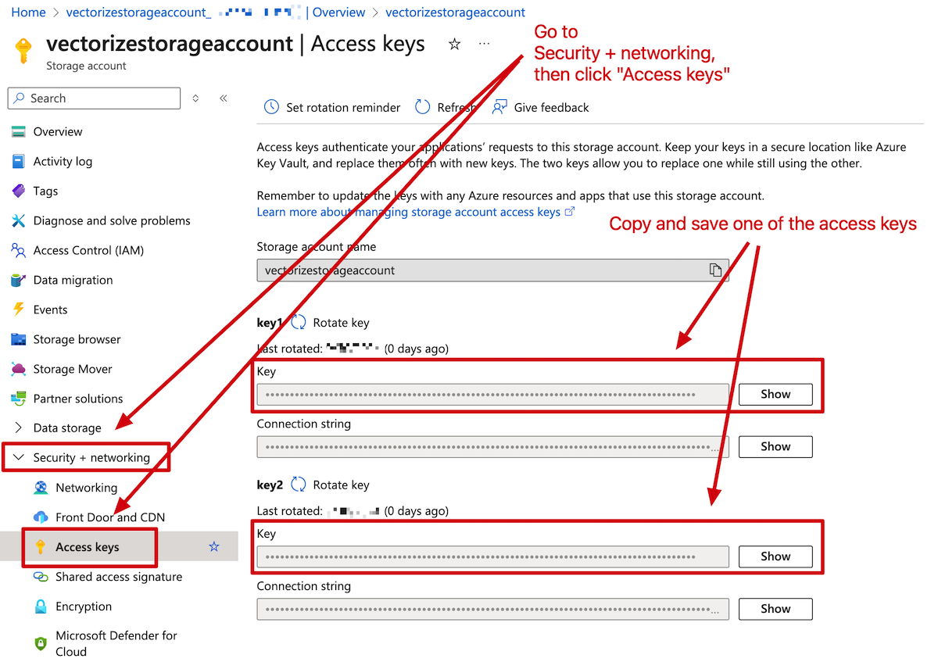938x662 pixels.
Task: Show the key2 Connection string
Action: pos(775,609)
